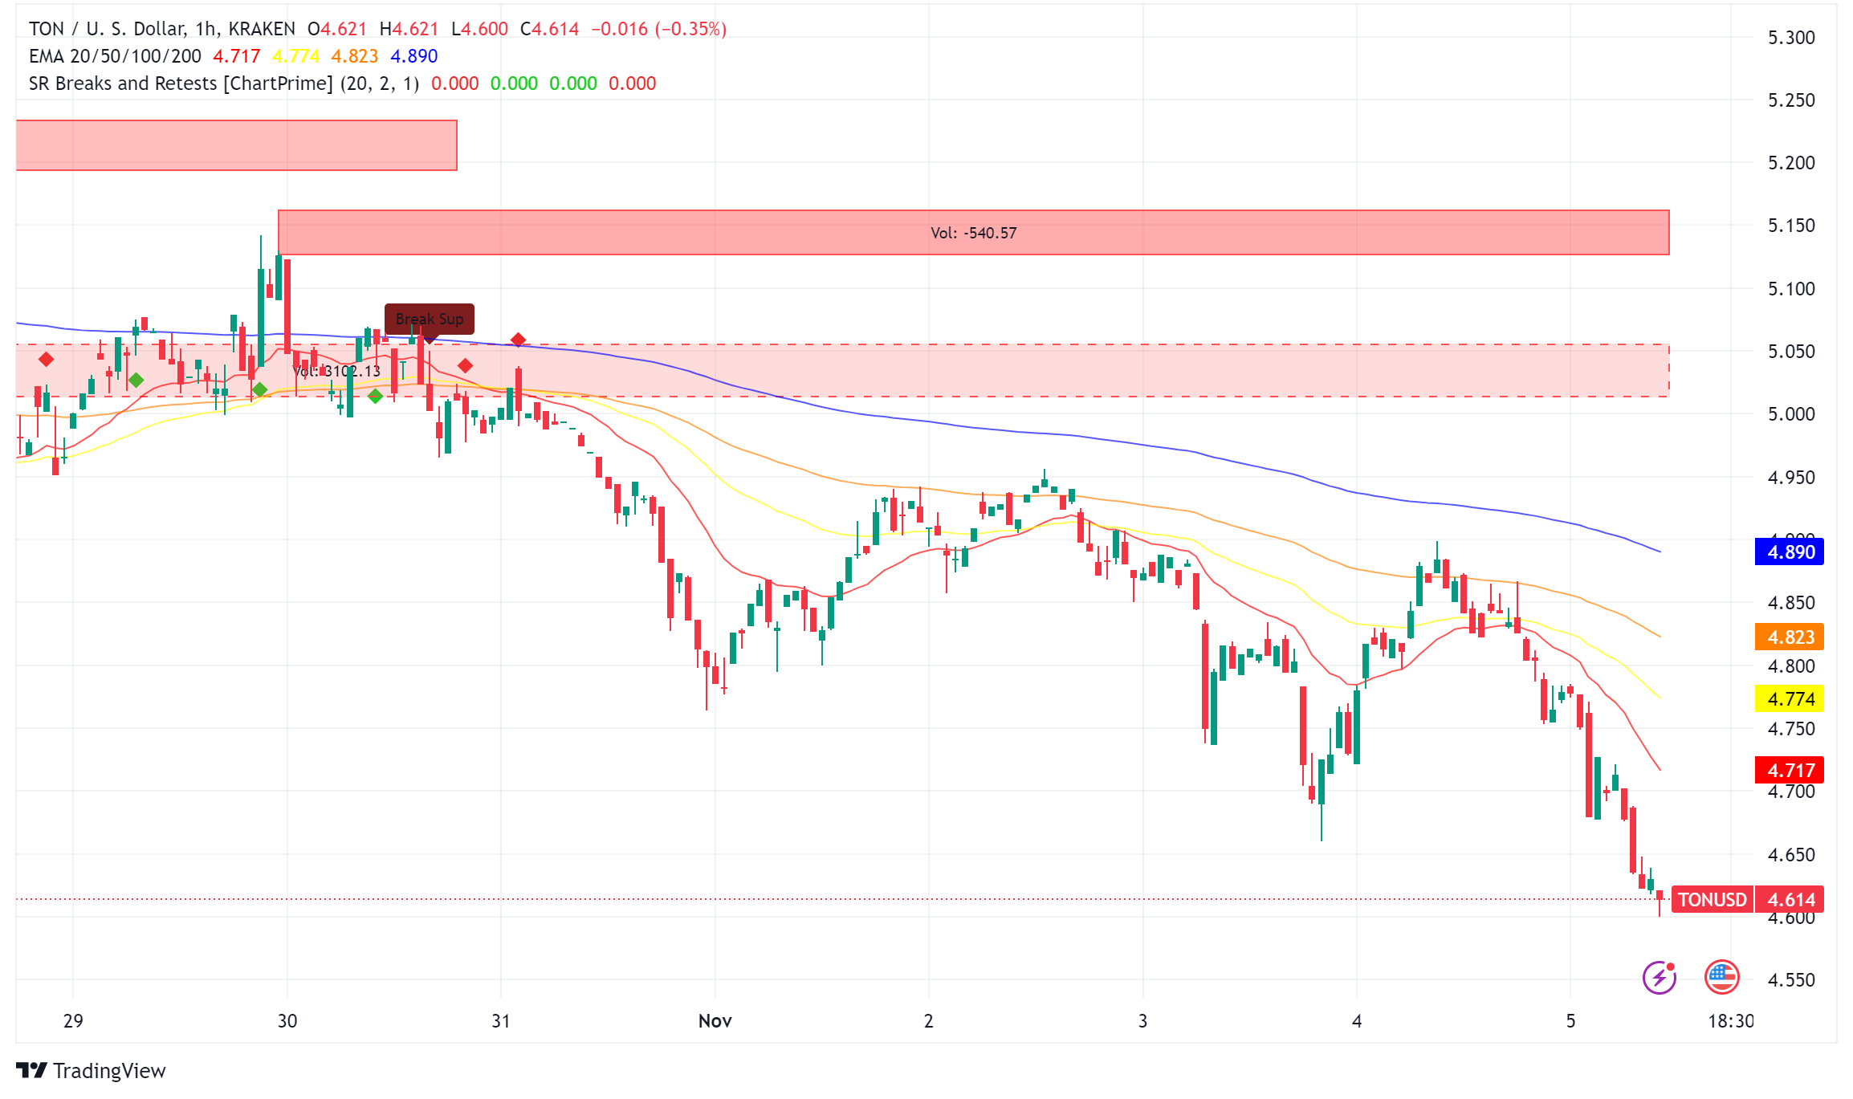Click the US flag economic event icon
The height and width of the screenshot is (1099, 1853).
(x=1721, y=977)
